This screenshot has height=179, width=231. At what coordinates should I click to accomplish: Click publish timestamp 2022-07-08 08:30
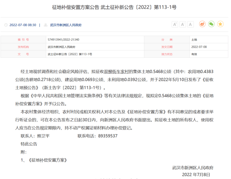[23, 25]
